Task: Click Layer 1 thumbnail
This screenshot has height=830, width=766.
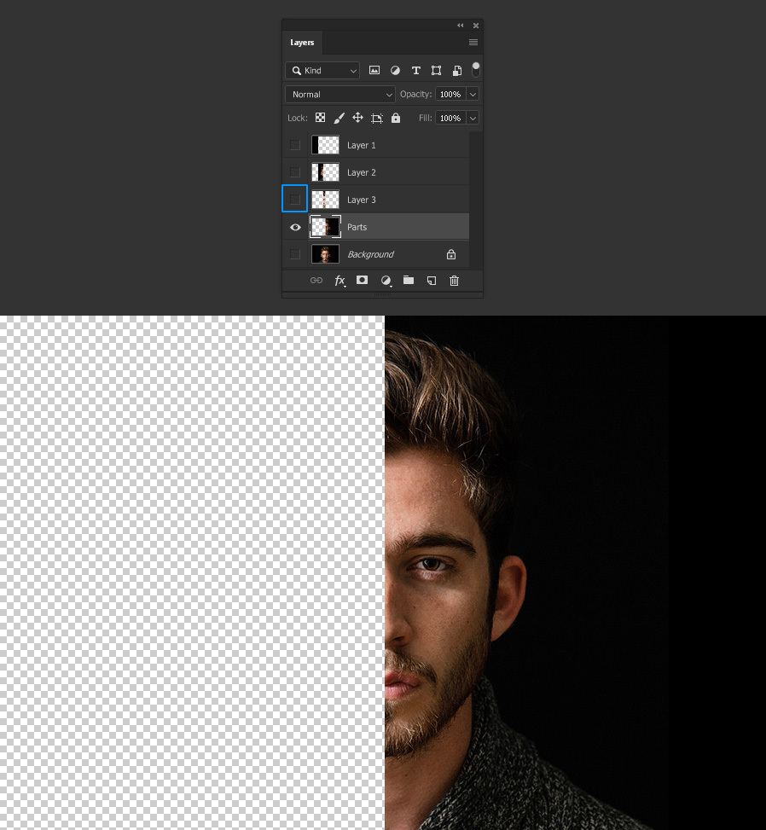Action: 325,145
